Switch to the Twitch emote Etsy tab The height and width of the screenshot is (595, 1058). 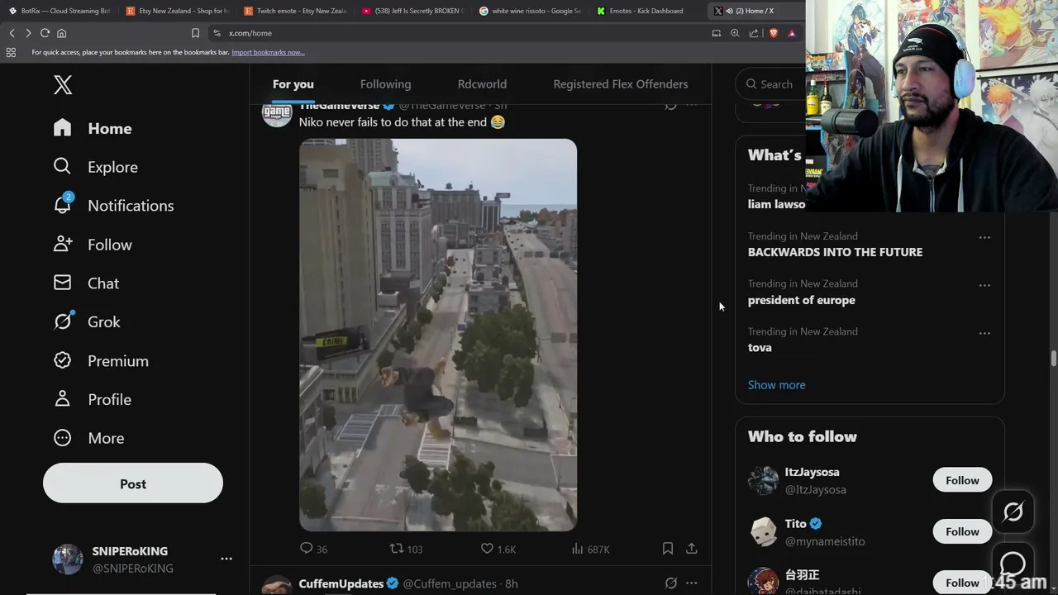(296, 11)
